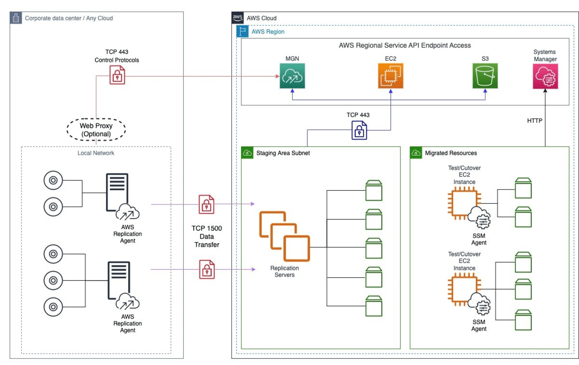Click the "Staging Area Subnet" label
This screenshot has width=579, height=365.
(283, 153)
